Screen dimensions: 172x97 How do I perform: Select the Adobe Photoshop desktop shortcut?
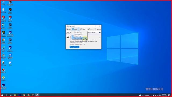[x=10, y=41]
